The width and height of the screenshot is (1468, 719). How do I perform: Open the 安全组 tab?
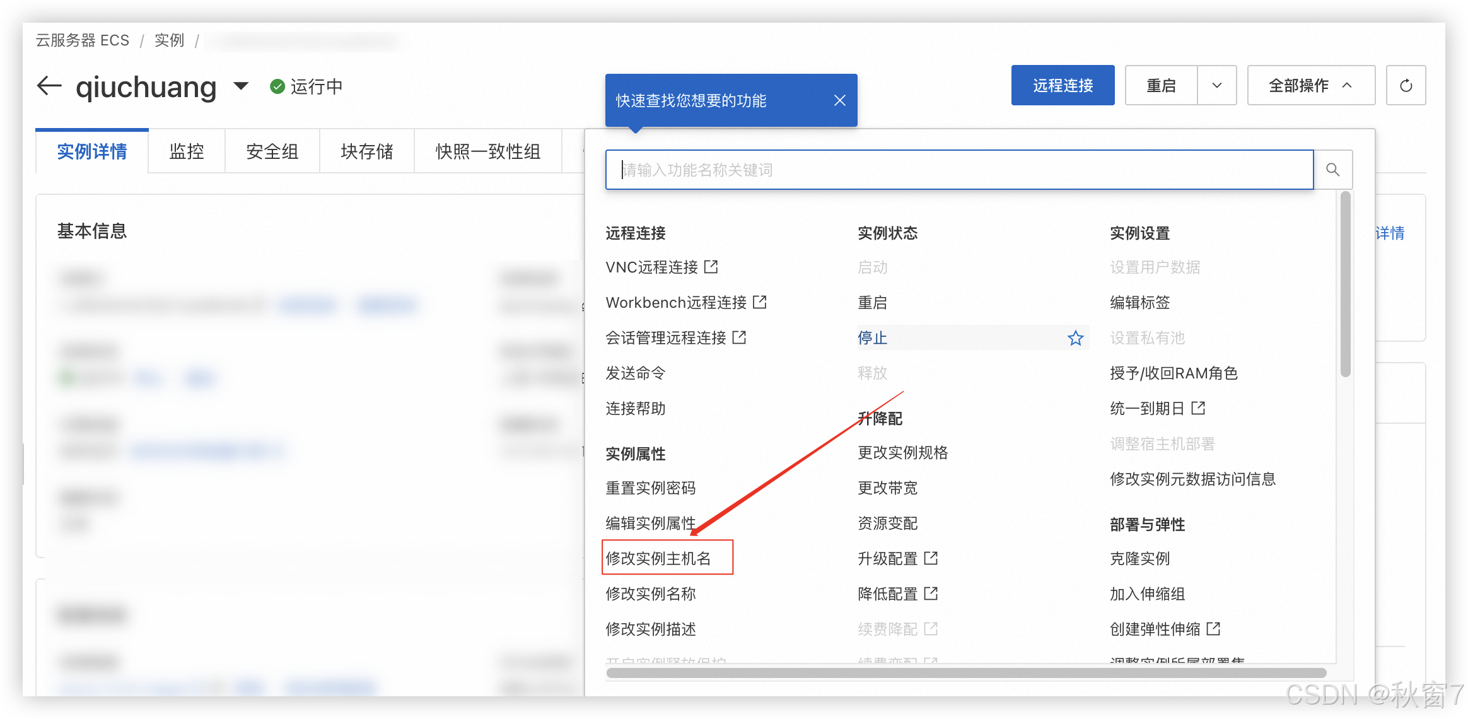point(272,151)
